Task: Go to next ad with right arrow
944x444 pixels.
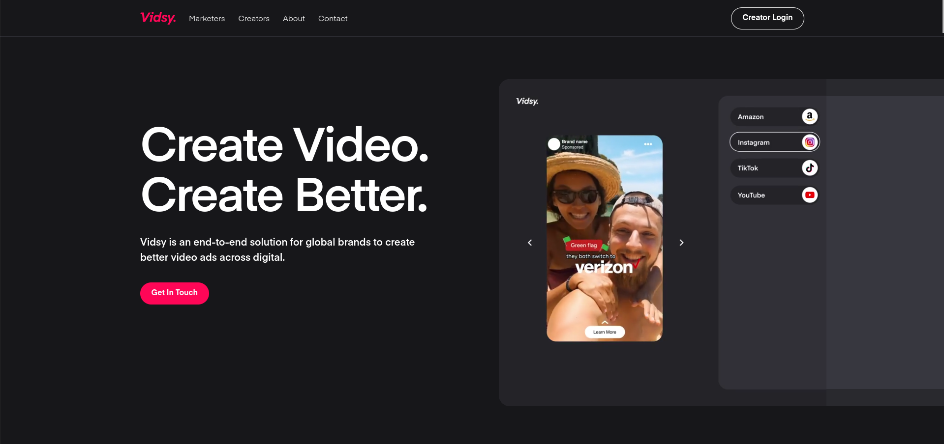Action: click(681, 243)
